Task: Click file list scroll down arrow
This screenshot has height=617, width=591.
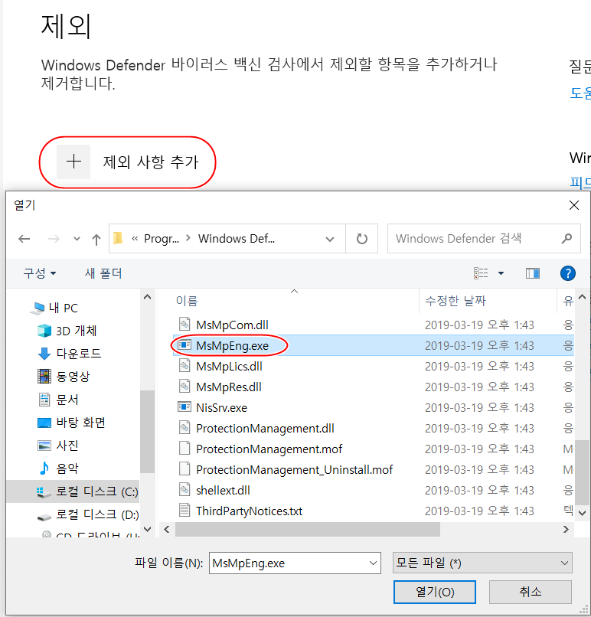Action: 583,513
